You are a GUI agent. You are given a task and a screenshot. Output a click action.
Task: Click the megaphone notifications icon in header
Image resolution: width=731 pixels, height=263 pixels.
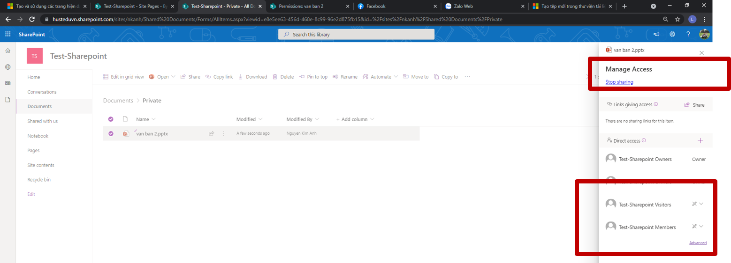coord(656,34)
